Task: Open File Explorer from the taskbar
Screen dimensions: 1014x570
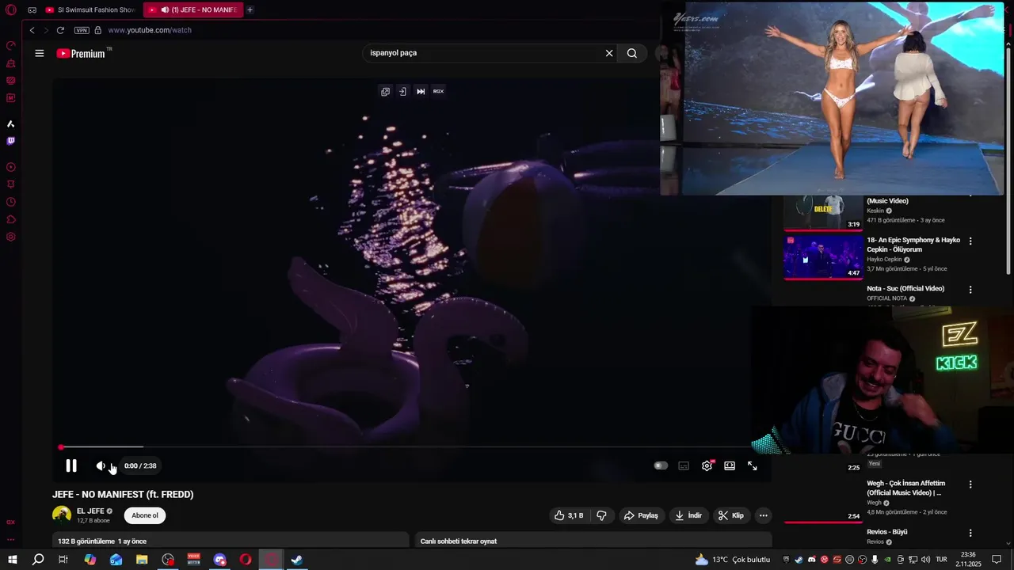Action: click(142, 560)
